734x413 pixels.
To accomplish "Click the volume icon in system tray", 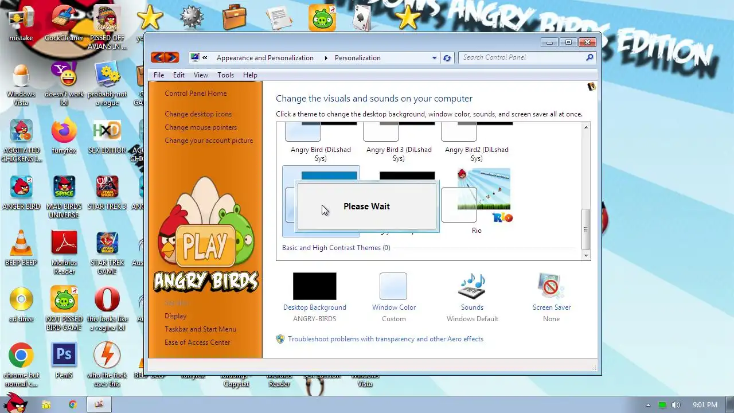I will tap(676, 405).
